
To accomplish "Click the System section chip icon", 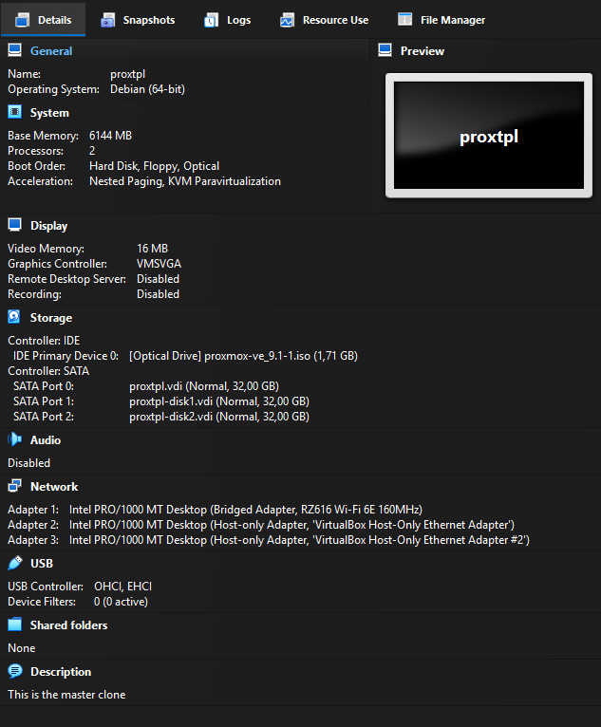I will (x=15, y=112).
